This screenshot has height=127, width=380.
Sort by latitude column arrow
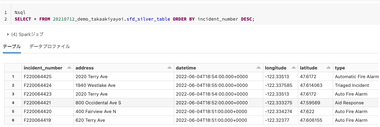[x=328, y=68]
